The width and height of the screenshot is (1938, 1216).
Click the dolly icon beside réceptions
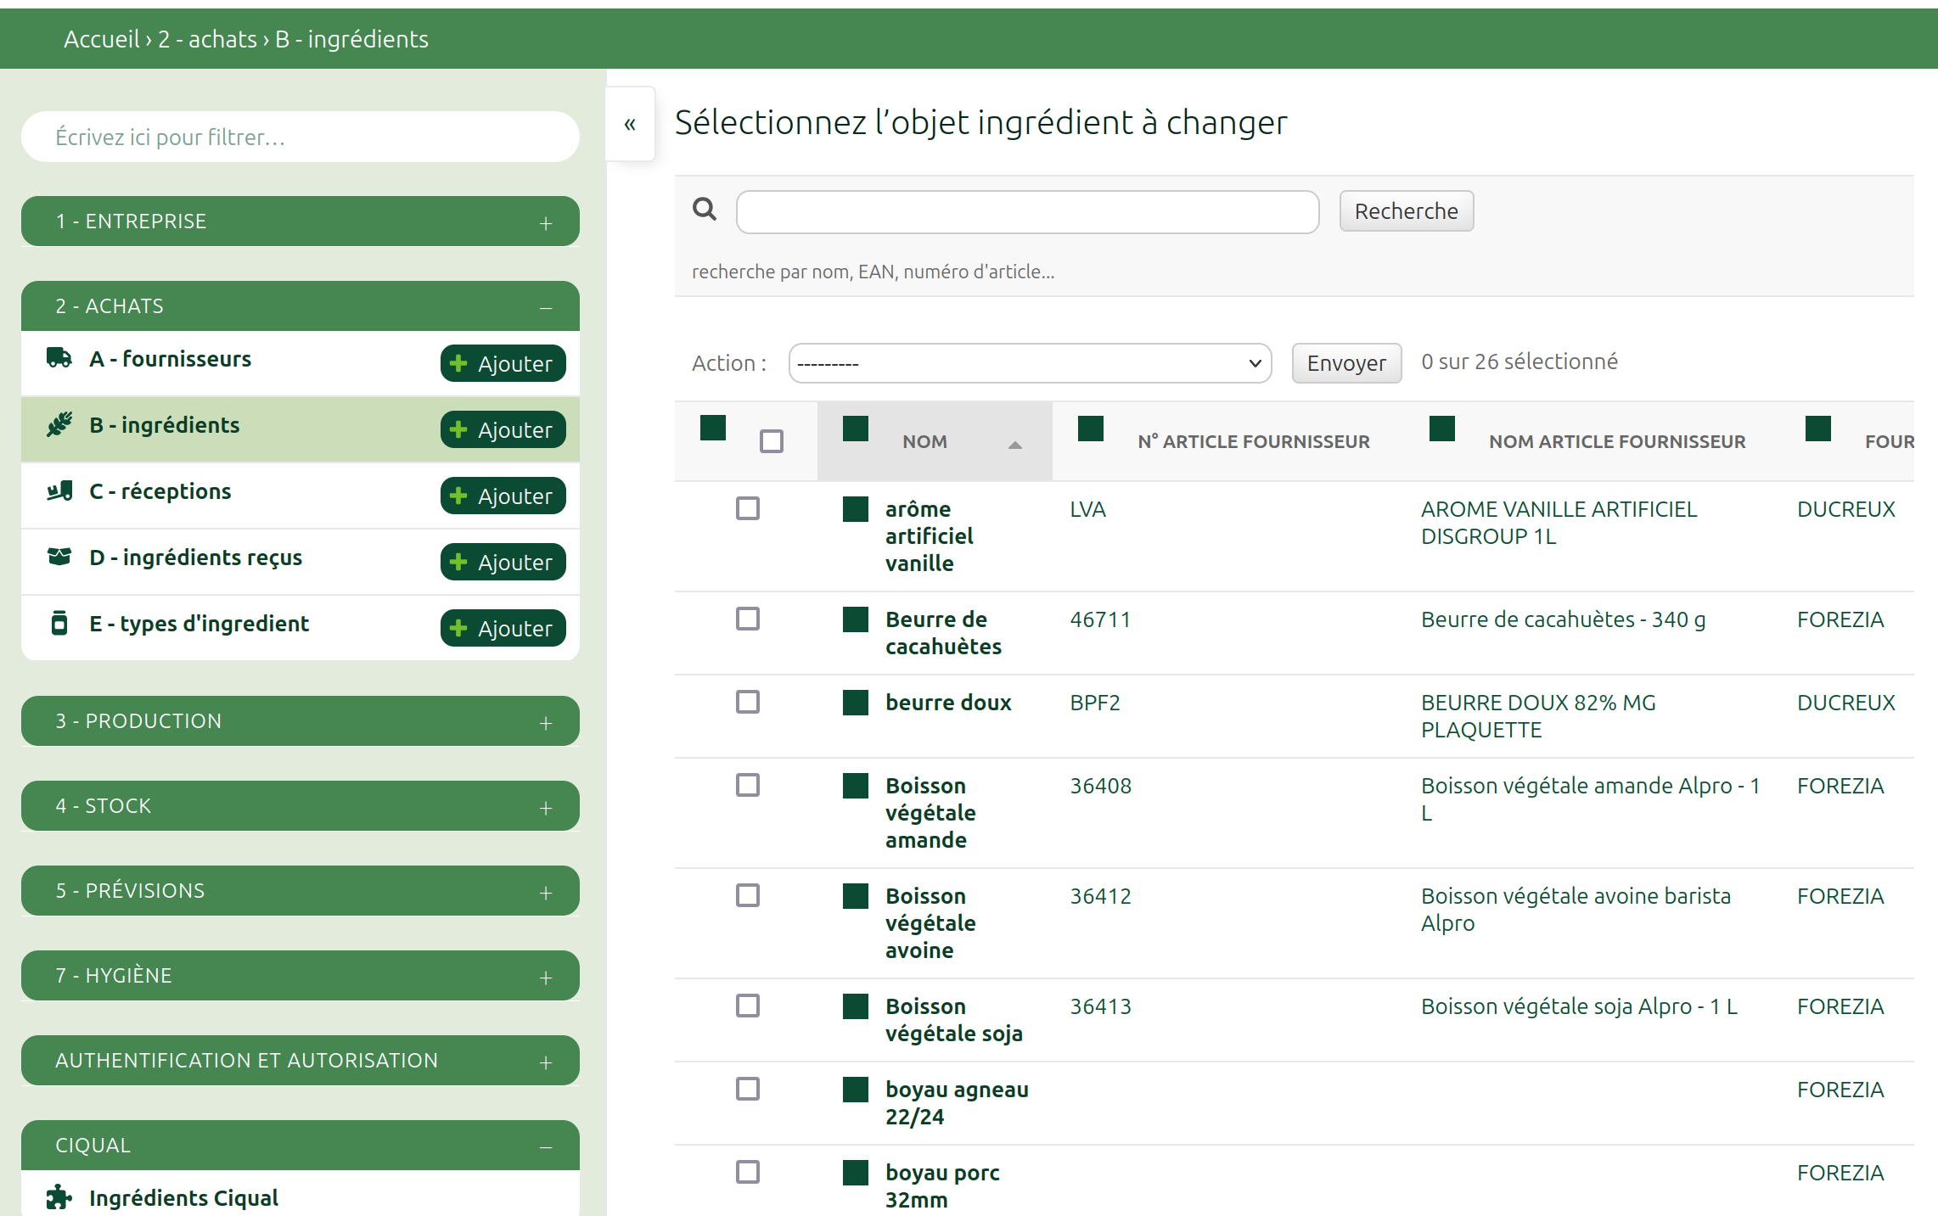[x=59, y=490]
